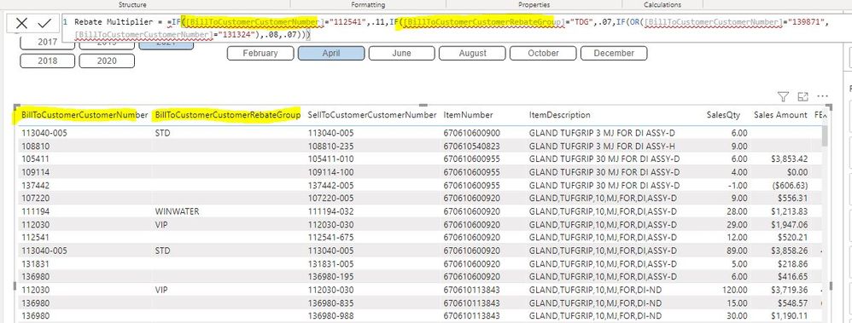
Task: Select the October month slicer
Action: [543, 53]
